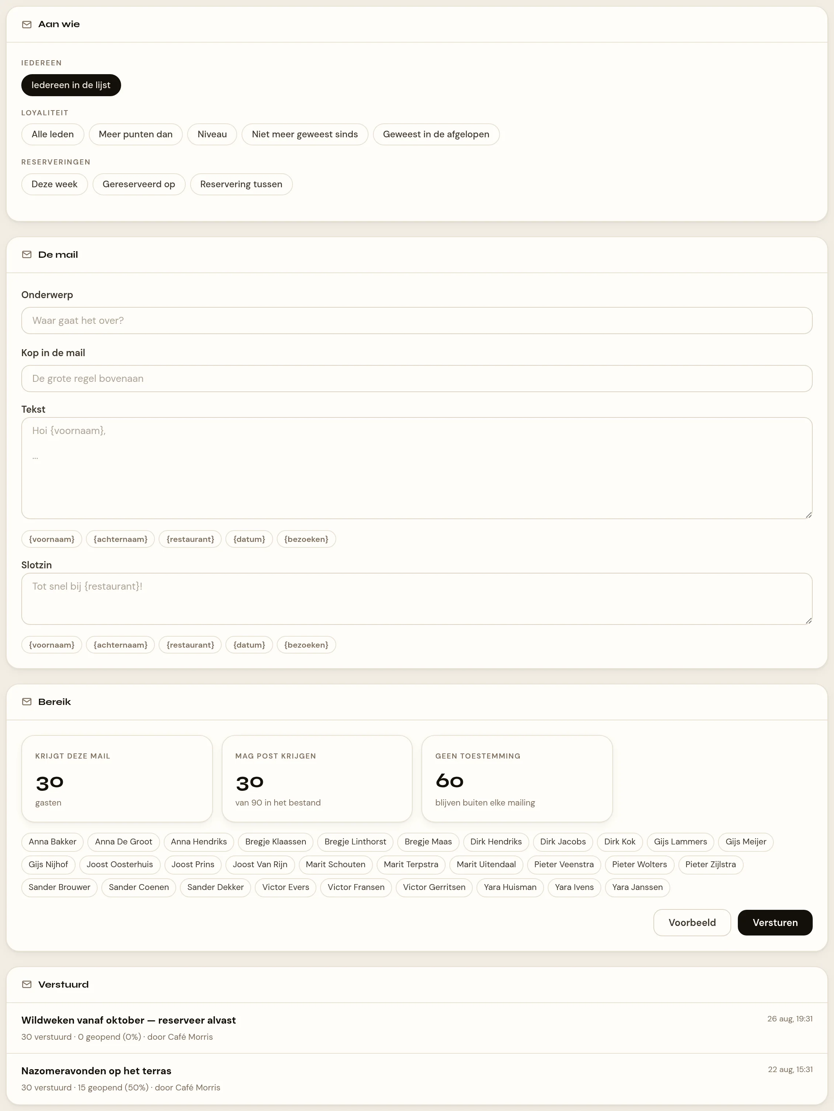Click the Geen toestemming stat card
The width and height of the screenshot is (834, 1111).
click(517, 778)
